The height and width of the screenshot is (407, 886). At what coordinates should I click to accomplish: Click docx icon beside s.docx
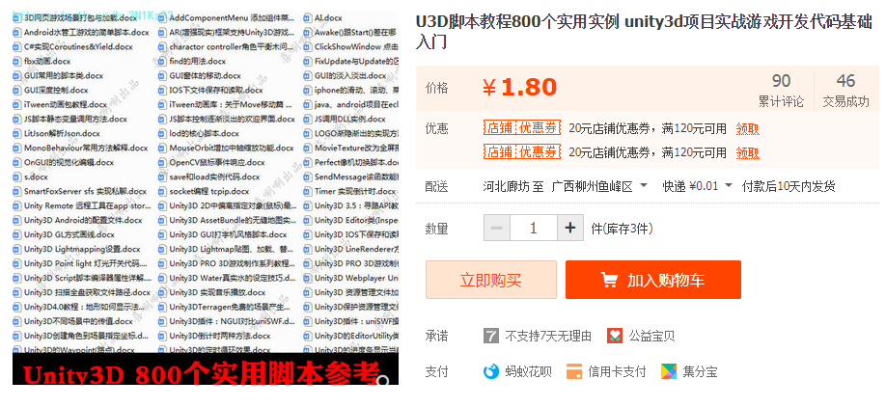coord(17,176)
